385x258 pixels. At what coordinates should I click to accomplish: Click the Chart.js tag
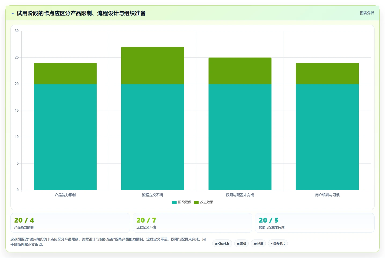coord(222,244)
